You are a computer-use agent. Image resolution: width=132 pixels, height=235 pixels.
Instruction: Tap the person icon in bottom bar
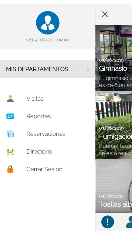(129, 222)
